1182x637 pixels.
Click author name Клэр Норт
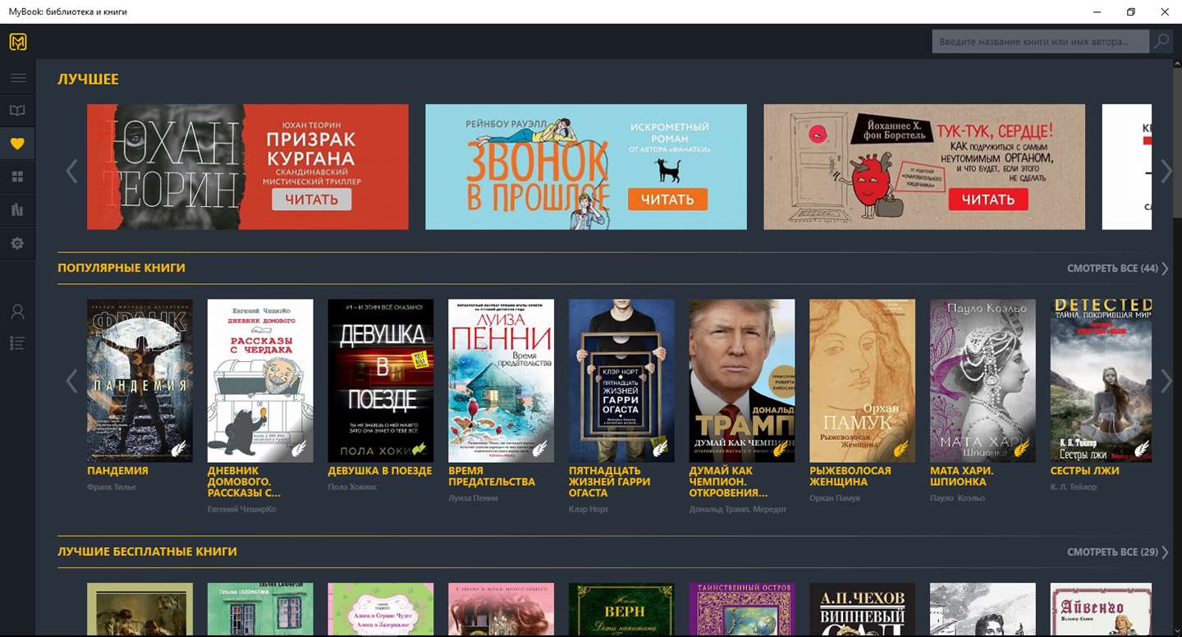coord(589,509)
